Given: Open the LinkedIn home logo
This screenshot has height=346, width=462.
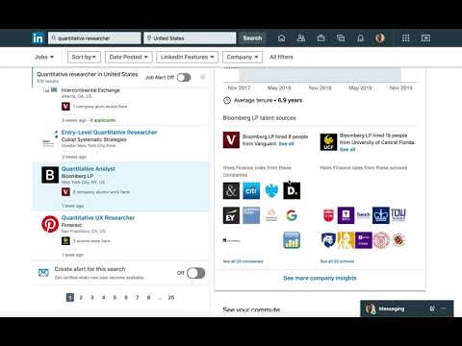Looking at the screenshot, I should tap(38, 38).
